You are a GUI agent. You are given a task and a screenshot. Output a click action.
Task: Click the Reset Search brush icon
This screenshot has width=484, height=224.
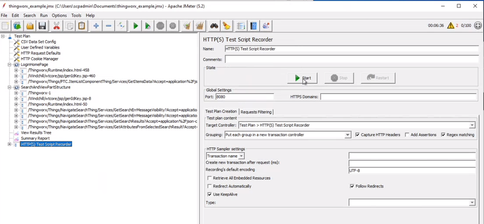(x=227, y=26)
